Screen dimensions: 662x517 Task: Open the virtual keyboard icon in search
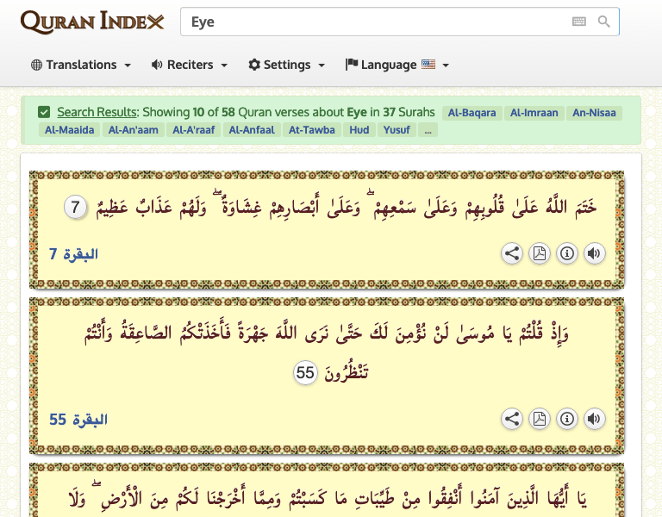pyautogui.click(x=579, y=22)
